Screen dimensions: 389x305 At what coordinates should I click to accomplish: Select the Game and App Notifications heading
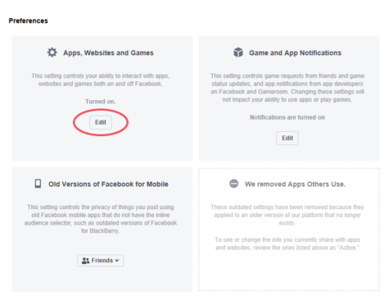point(295,52)
